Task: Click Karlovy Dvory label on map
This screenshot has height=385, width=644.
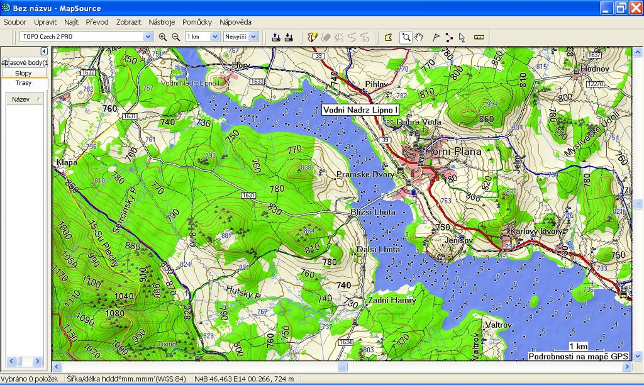Action: point(536,232)
